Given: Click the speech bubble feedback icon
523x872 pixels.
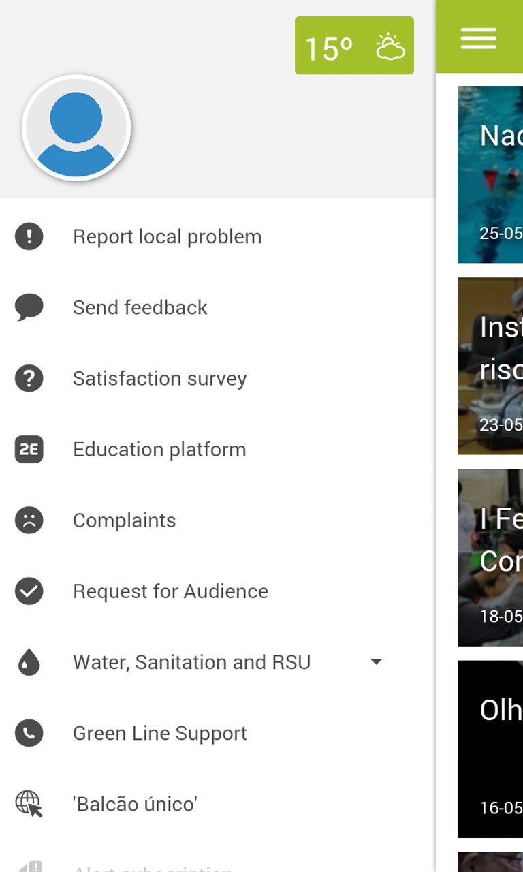Looking at the screenshot, I should [29, 307].
